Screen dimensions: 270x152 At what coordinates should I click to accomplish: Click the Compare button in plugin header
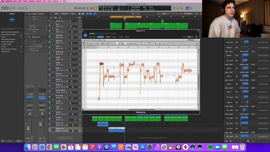tap(100, 37)
